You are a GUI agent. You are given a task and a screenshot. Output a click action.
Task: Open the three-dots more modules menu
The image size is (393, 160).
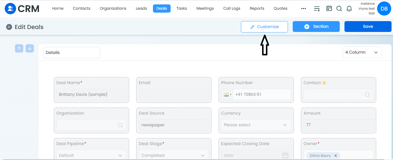(304, 8)
